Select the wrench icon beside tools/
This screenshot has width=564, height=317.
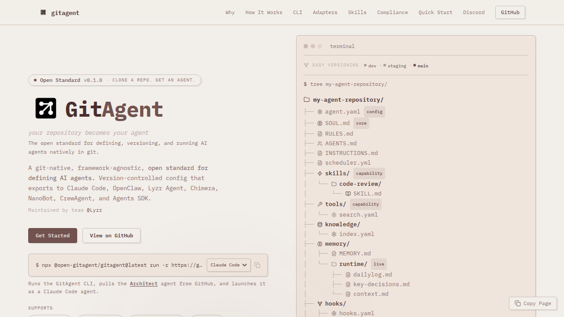[x=319, y=204]
